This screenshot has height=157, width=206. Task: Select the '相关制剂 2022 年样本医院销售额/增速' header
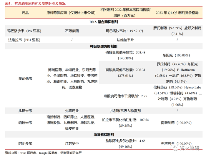125,13
